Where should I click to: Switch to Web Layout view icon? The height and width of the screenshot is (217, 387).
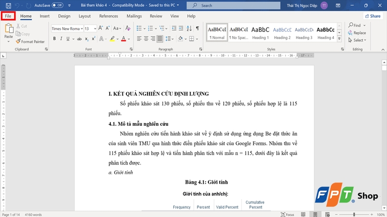click(327, 215)
